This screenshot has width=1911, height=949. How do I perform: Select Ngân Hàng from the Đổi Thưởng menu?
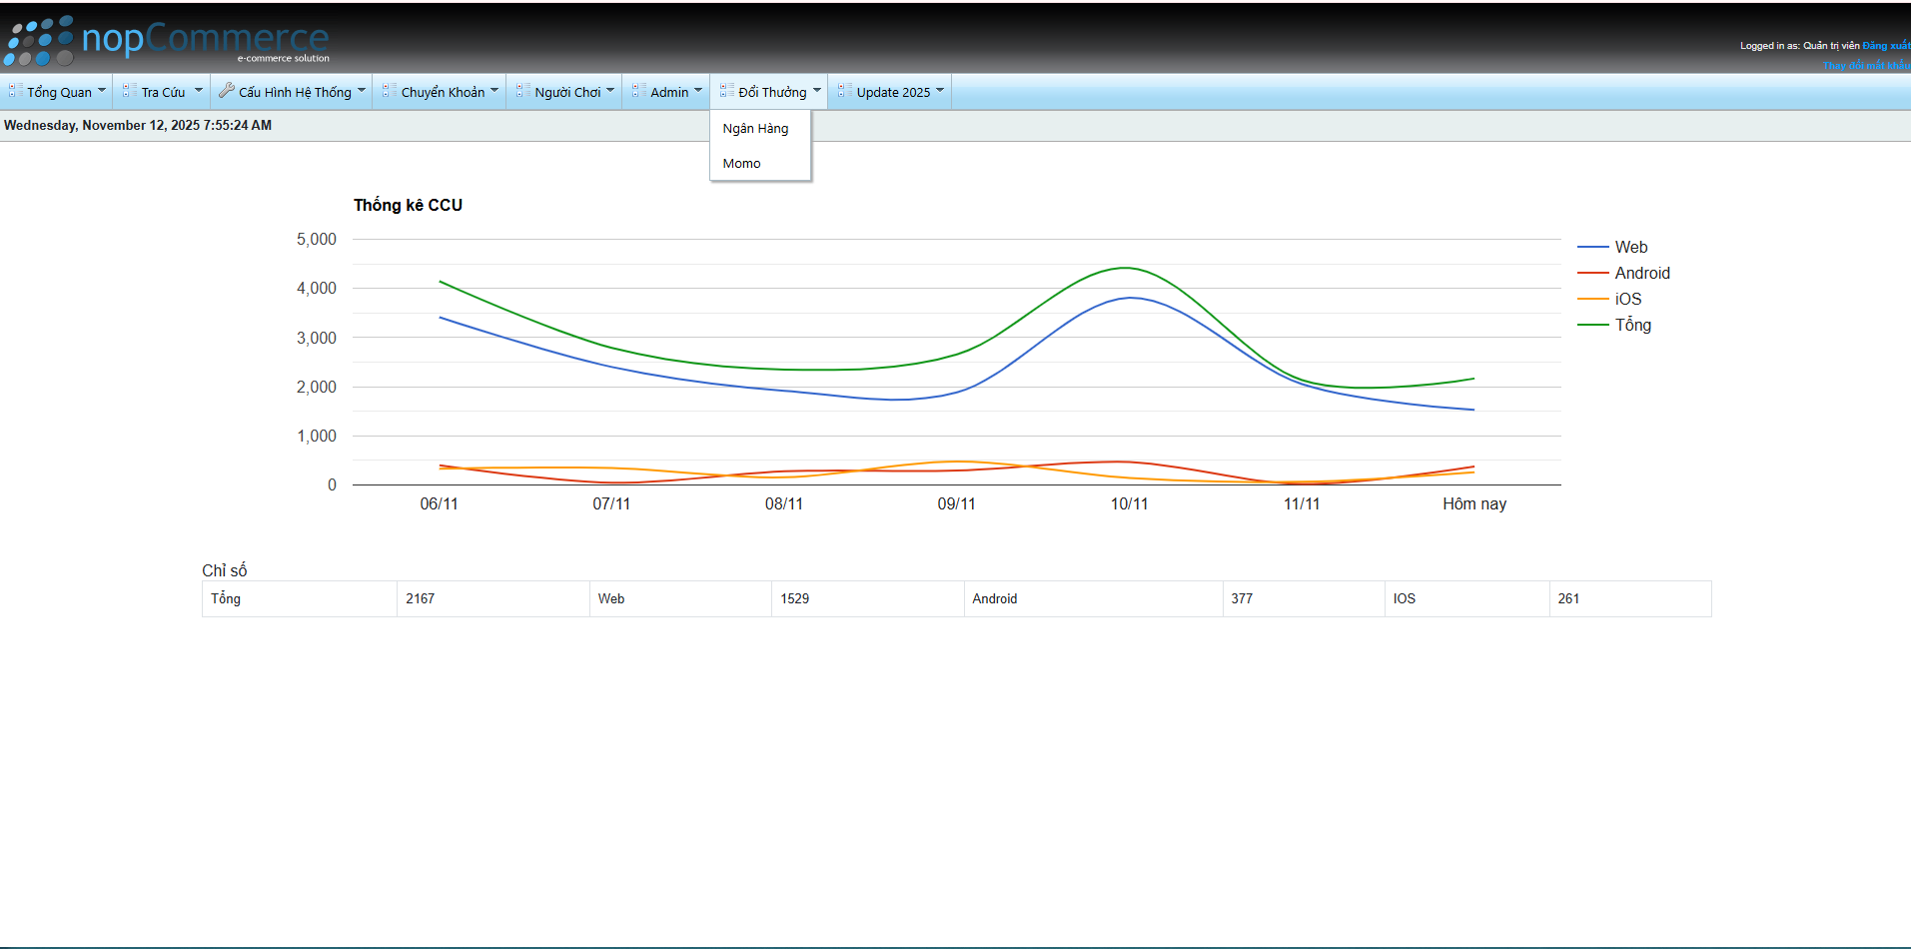[x=755, y=129]
